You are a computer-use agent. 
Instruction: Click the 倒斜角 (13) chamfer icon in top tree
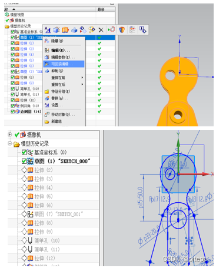tap(17, 106)
